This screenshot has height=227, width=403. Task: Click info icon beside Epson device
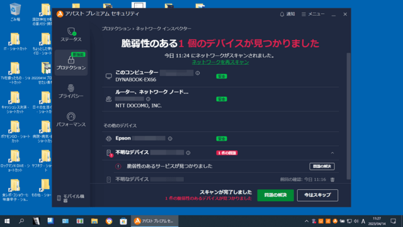170,138
